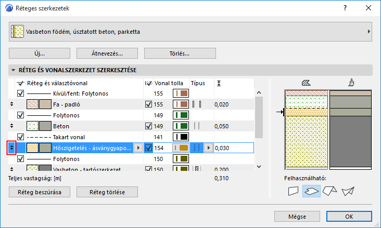Click pen number 150 of Vasbeton row
Viewport: 381px width, 228px height.
point(158,169)
